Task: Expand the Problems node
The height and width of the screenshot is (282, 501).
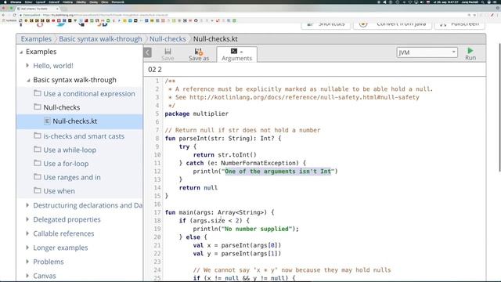Action: pyautogui.click(x=27, y=262)
